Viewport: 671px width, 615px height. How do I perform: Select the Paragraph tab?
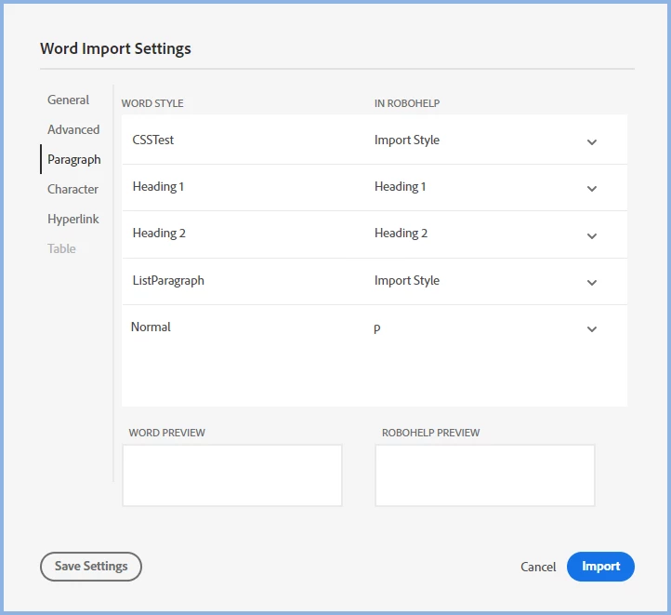click(x=73, y=160)
